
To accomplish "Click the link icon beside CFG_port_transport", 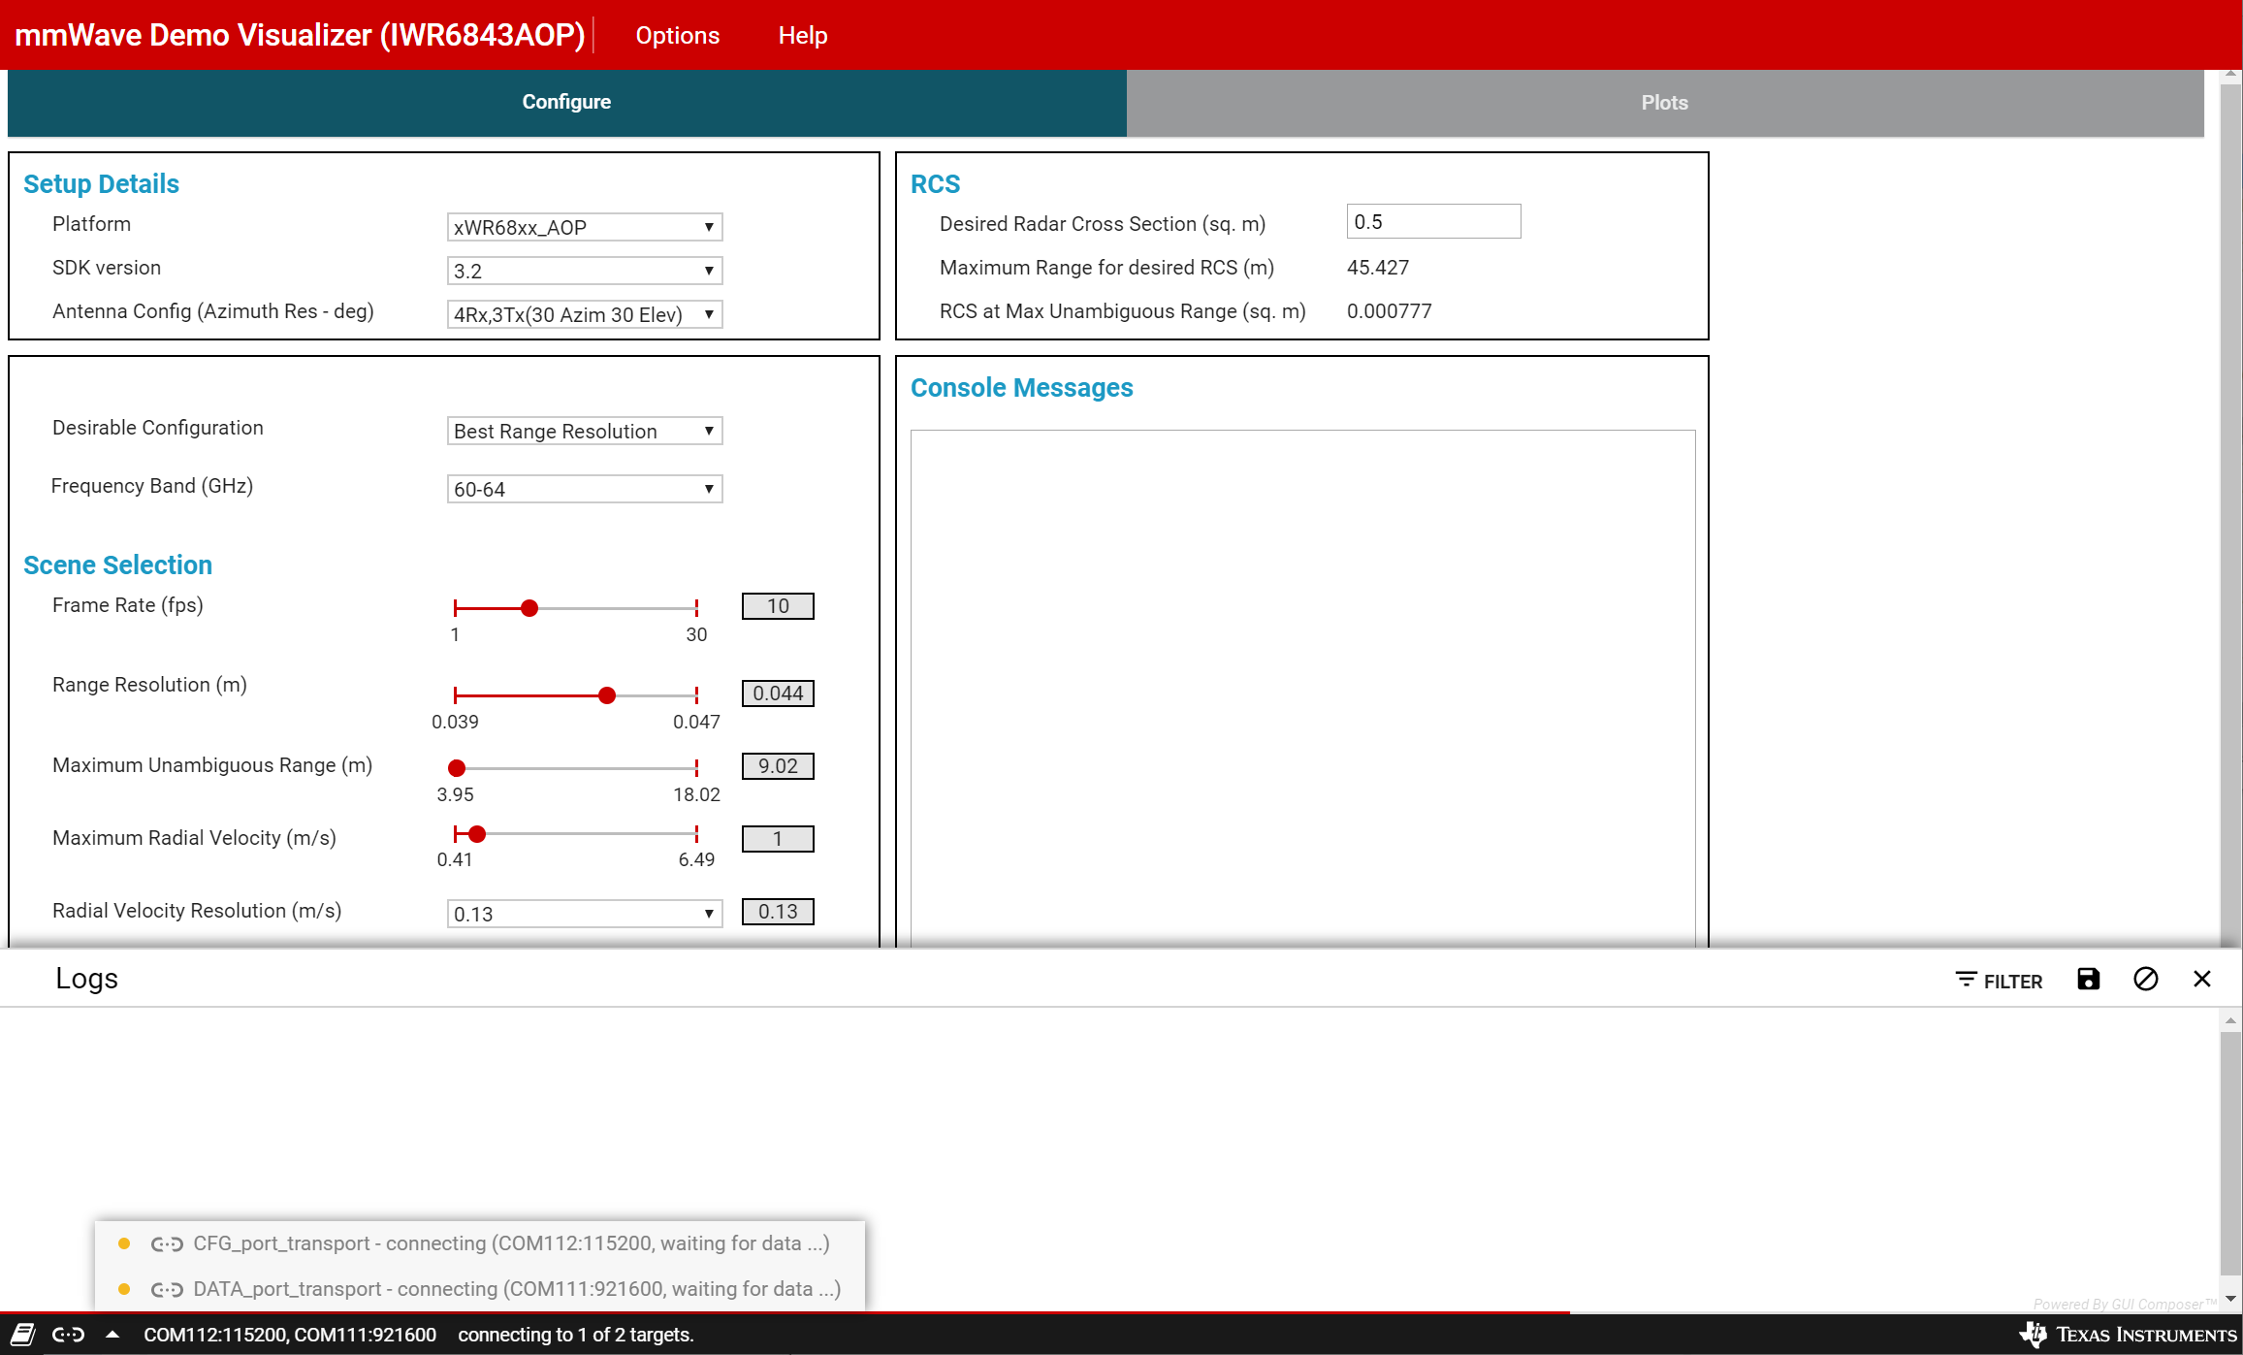I will pos(167,1244).
